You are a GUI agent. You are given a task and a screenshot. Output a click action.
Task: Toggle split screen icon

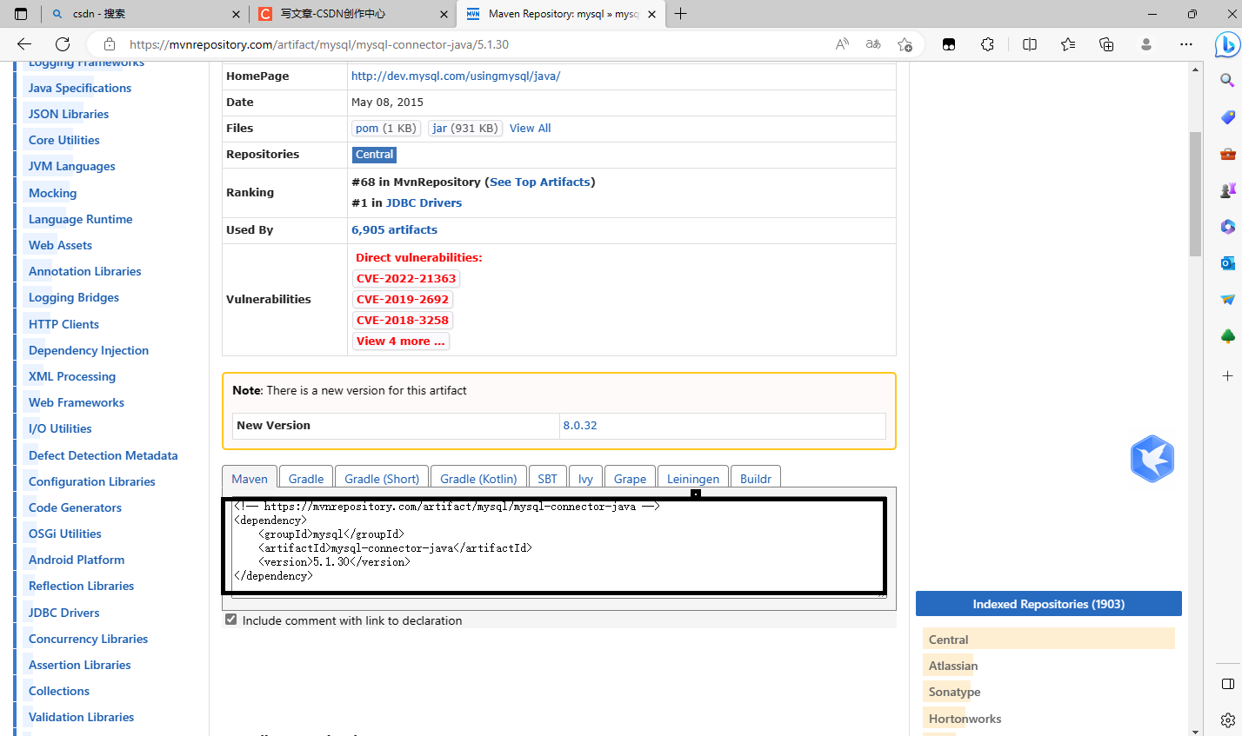(x=1030, y=44)
